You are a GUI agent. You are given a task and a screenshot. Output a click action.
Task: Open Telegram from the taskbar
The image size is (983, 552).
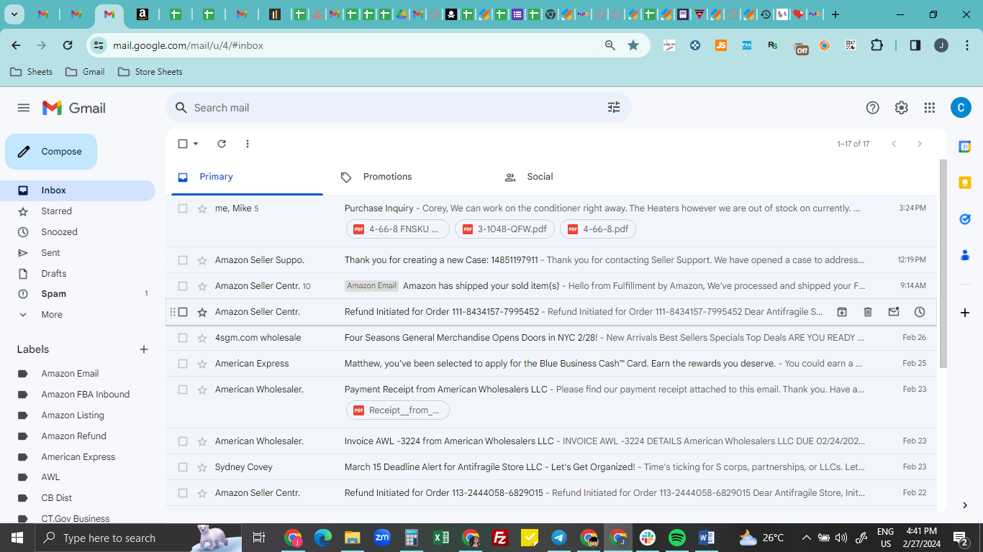coord(559,538)
